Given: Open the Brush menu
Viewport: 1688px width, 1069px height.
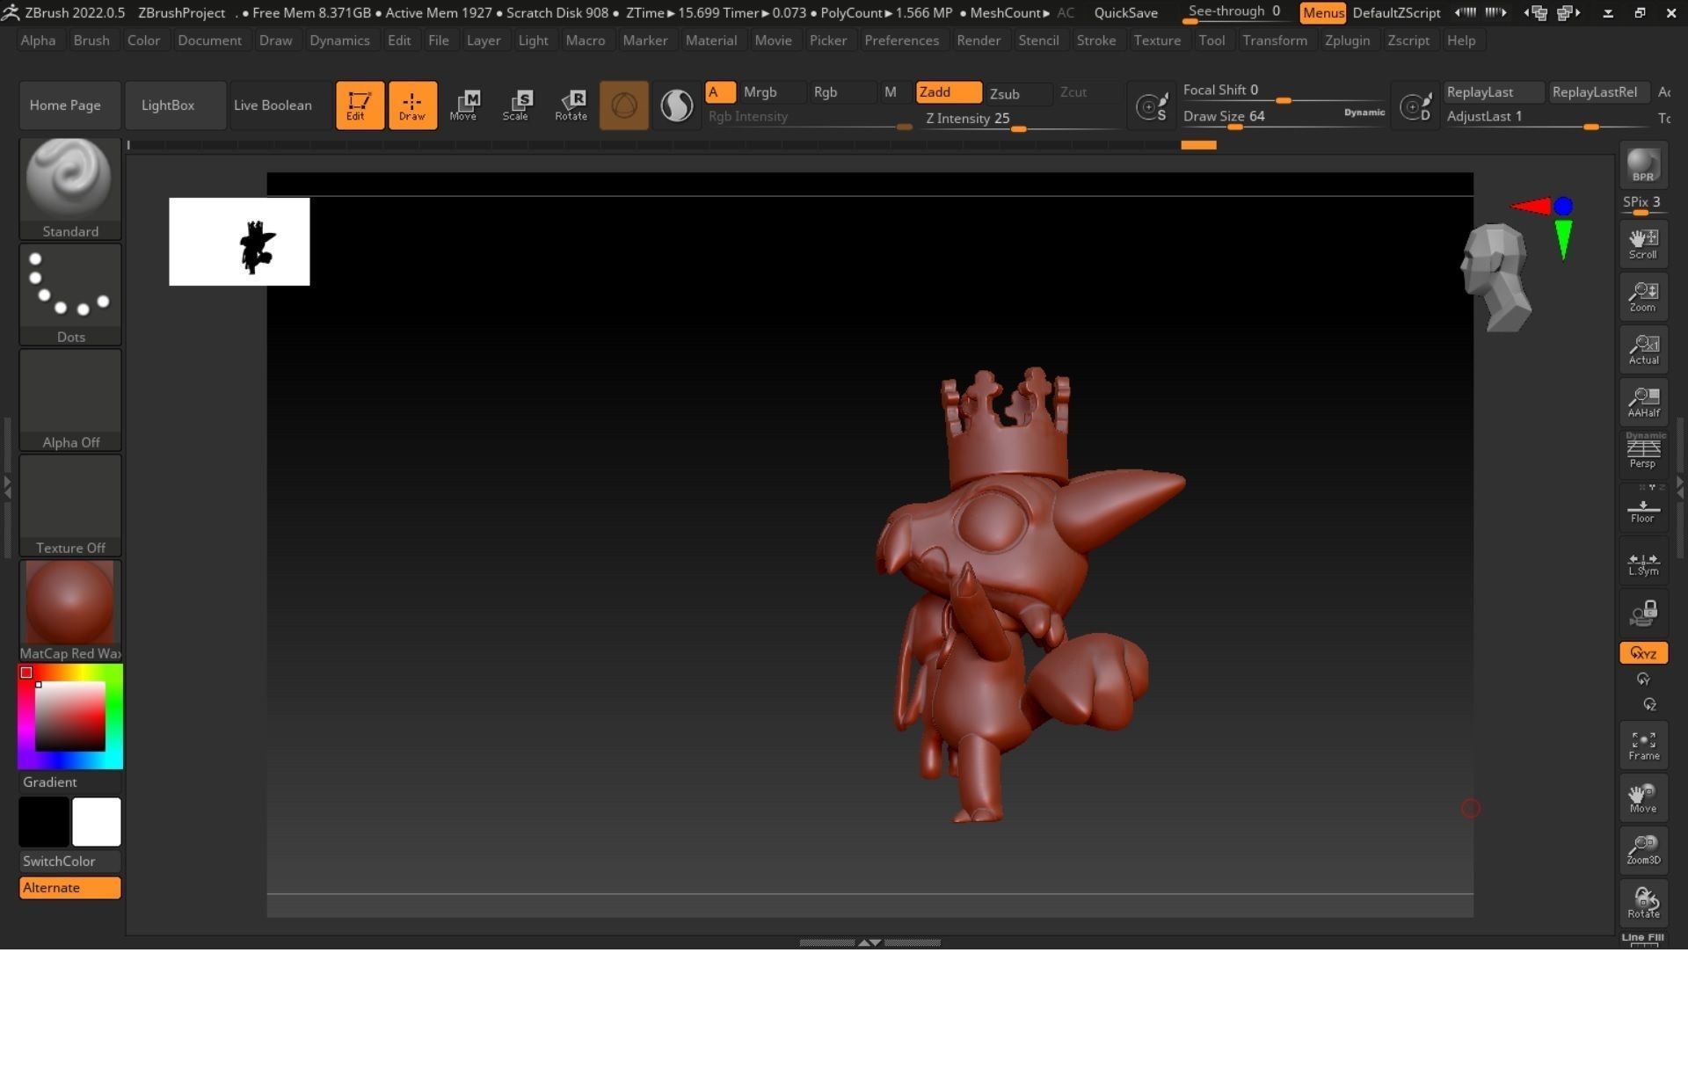Looking at the screenshot, I should (91, 40).
